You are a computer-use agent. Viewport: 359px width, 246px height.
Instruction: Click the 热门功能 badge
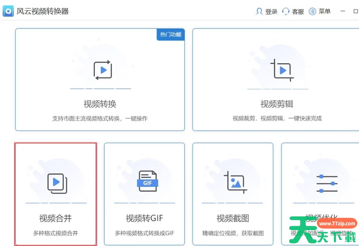[171, 34]
